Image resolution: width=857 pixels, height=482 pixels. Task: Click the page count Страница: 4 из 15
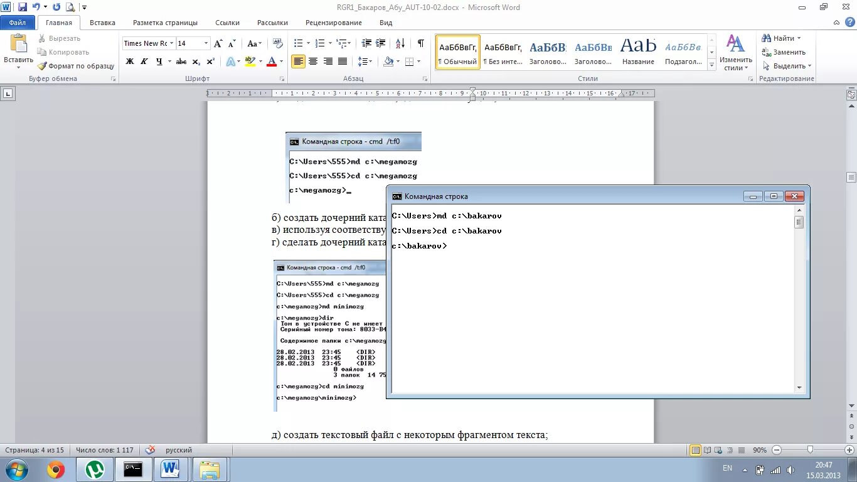click(35, 450)
